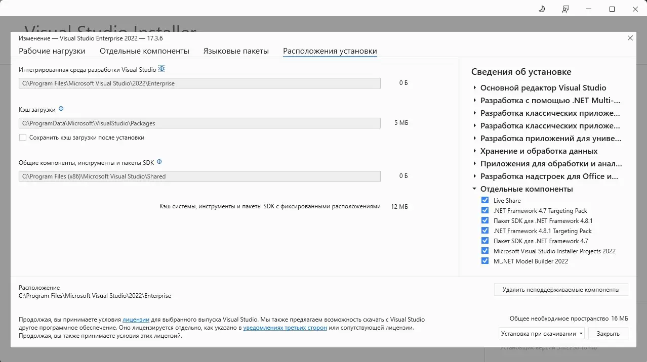
Task: Click the Кэш загрузки path field
Action: pos(199,123)
